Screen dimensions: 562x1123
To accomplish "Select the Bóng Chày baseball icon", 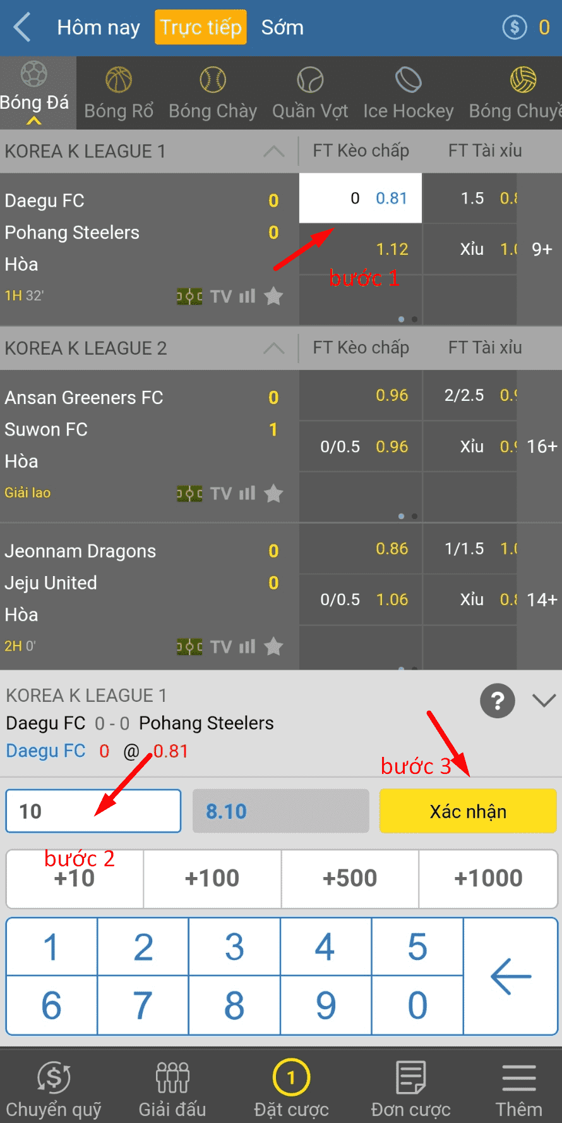I will (x=213, y=80).
